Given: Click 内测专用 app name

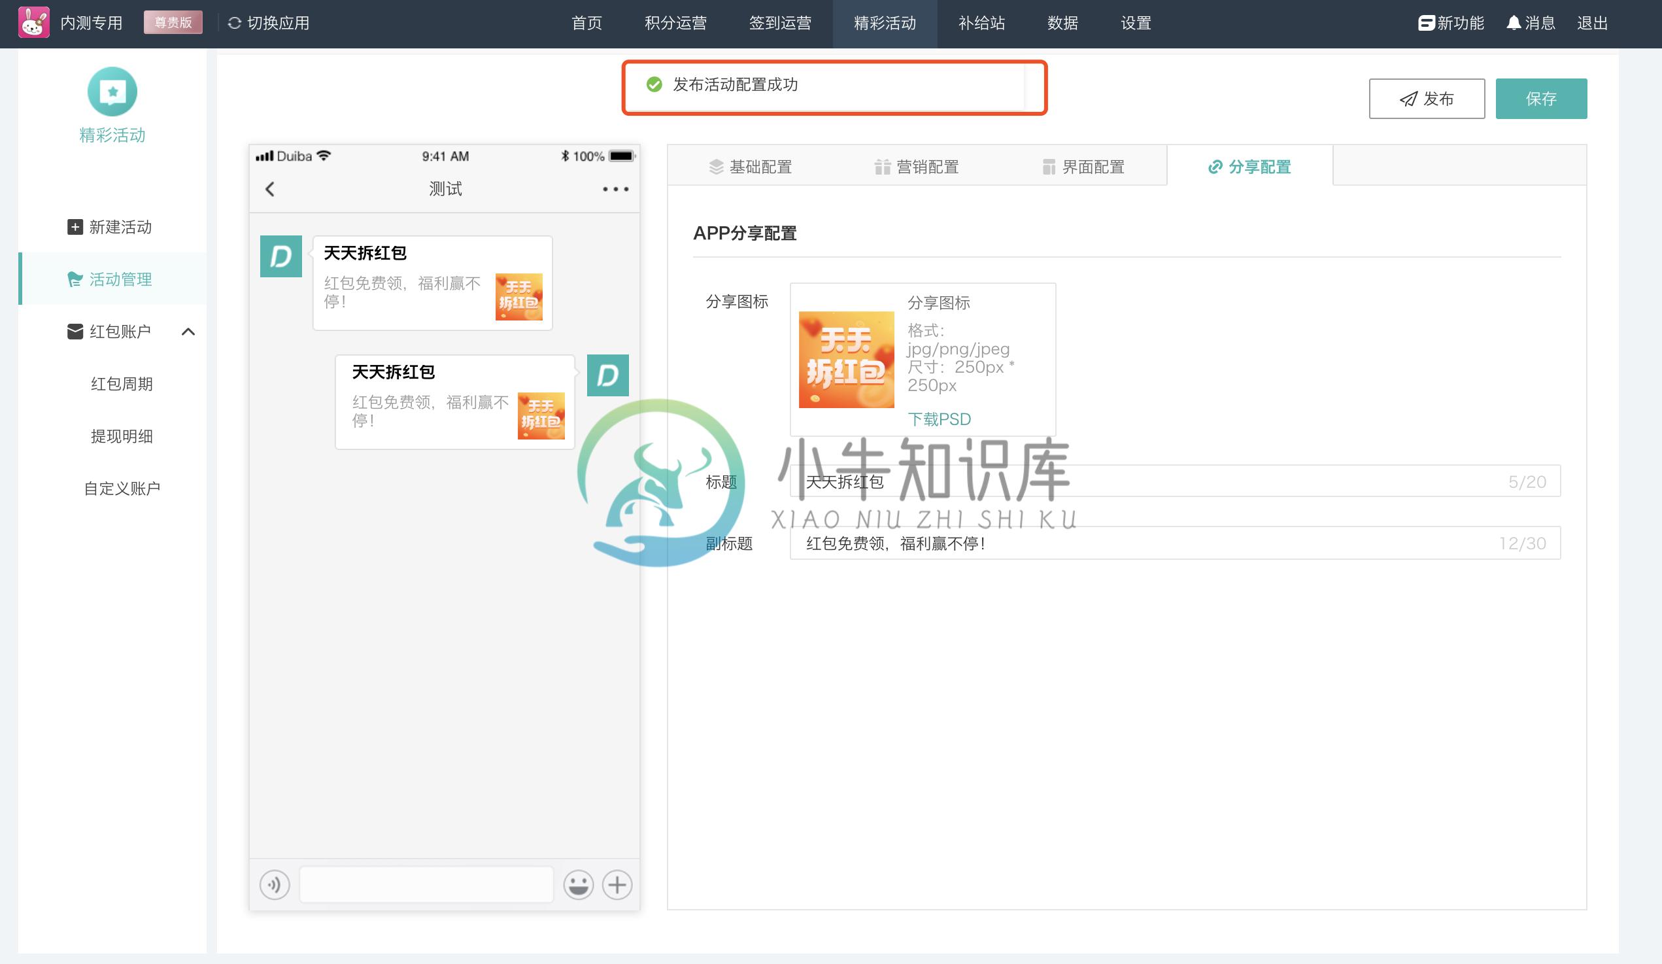Looking at the screenshot, I should click(92, 23).
